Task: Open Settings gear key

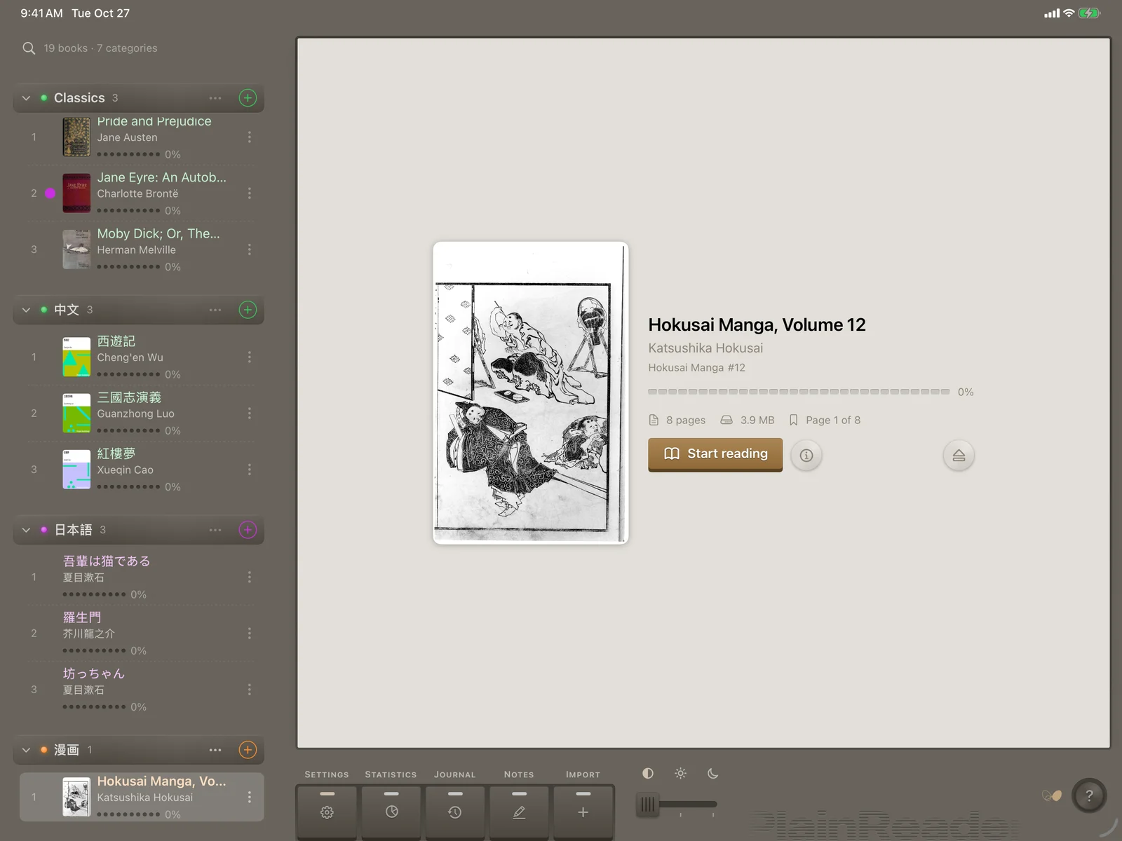Action: click(327, 812)
